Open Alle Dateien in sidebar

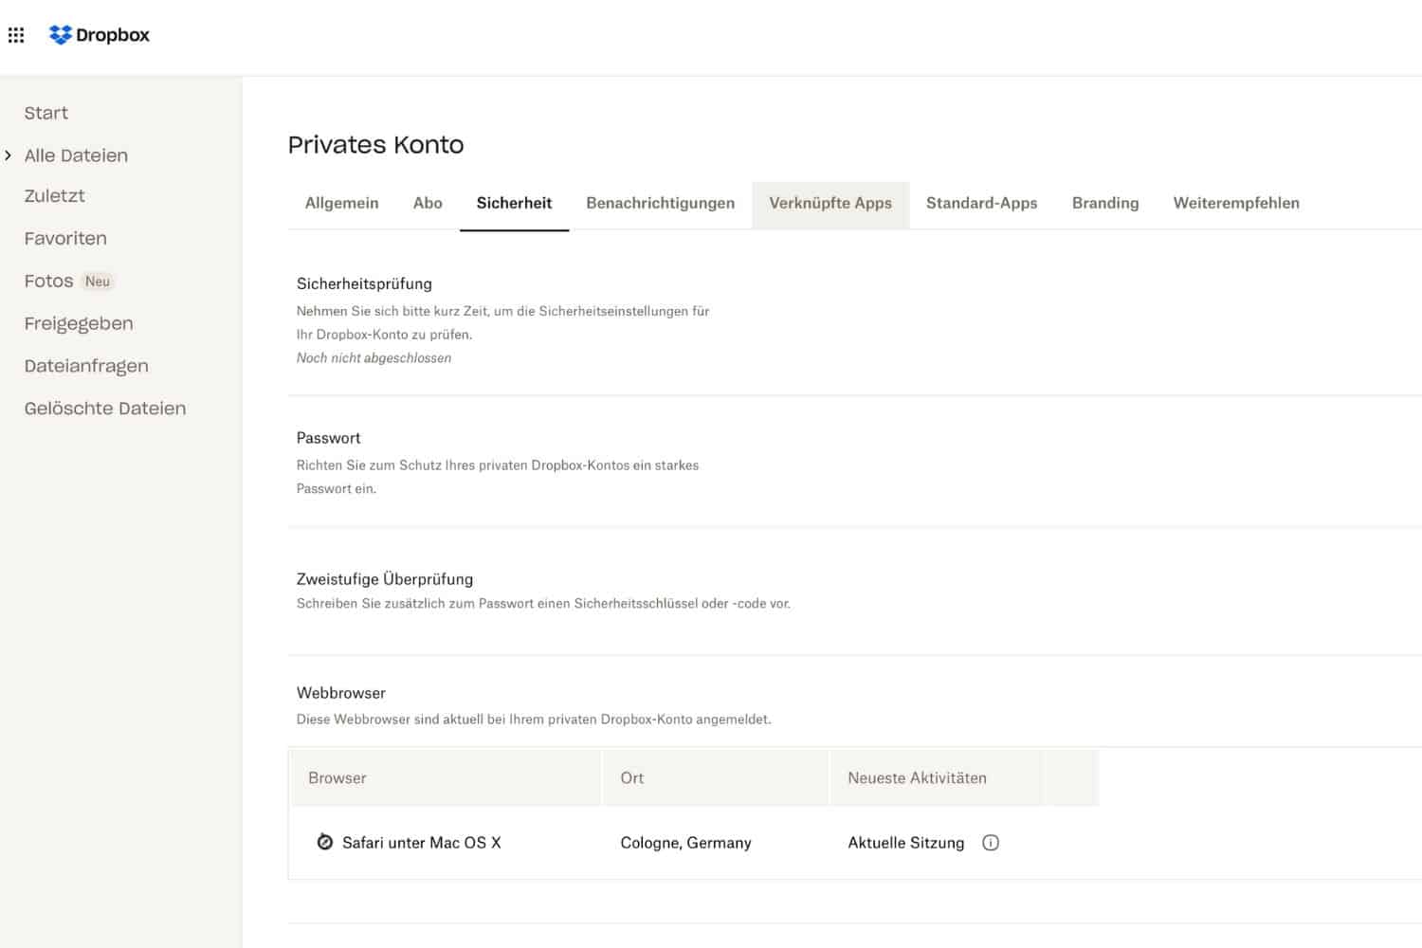[76, 155]
